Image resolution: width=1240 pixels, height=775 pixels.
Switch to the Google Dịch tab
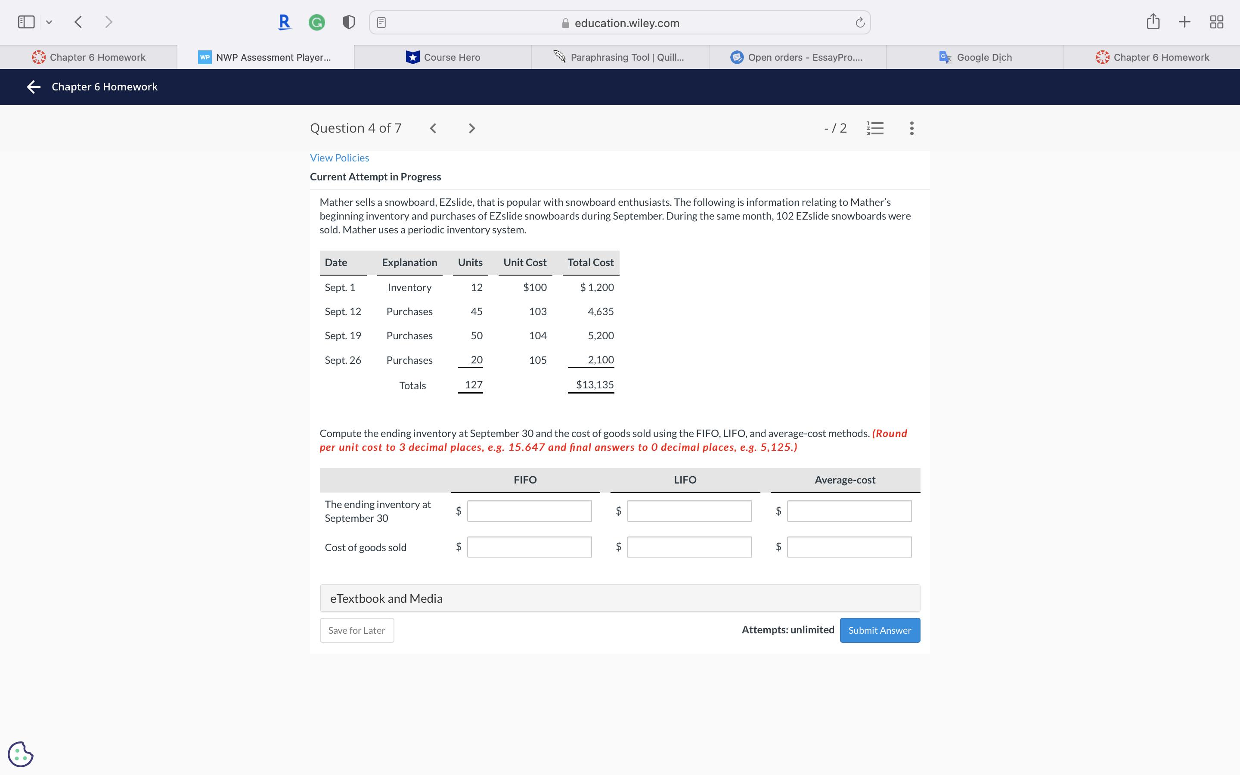(975, 57)
